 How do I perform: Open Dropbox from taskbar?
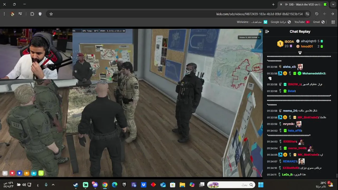144,185
